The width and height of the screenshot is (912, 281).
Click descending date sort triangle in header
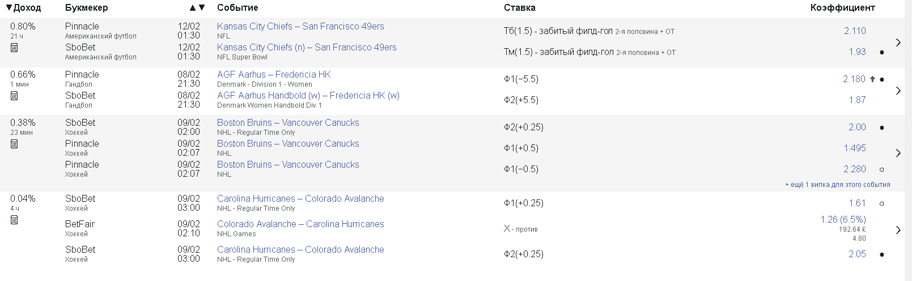202,8
